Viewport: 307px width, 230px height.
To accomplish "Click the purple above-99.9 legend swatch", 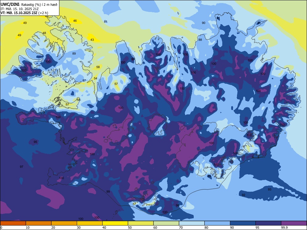I will click(294, 223).
